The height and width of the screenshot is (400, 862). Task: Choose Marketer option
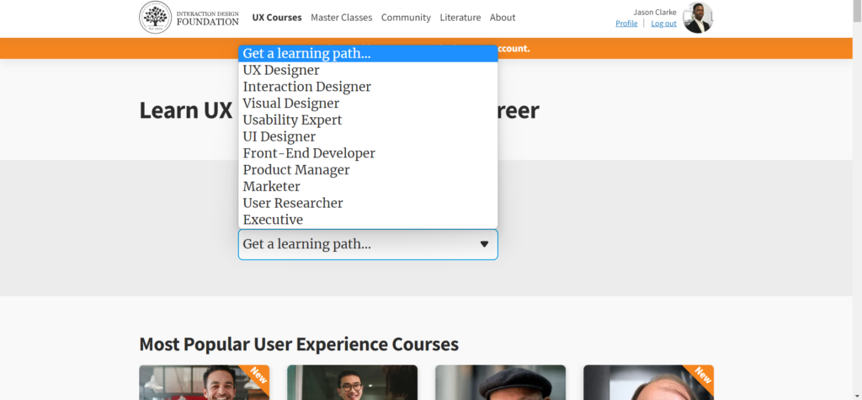point(368,186)
